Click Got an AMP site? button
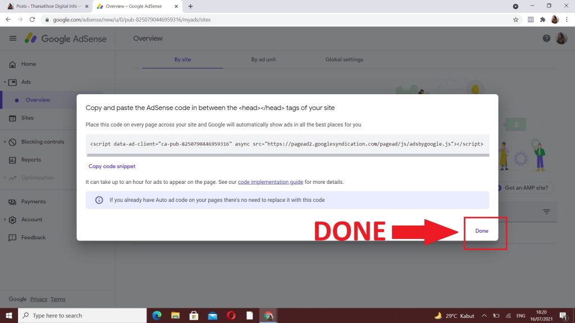Screen dimensions: 575x323 coord(526,187)
